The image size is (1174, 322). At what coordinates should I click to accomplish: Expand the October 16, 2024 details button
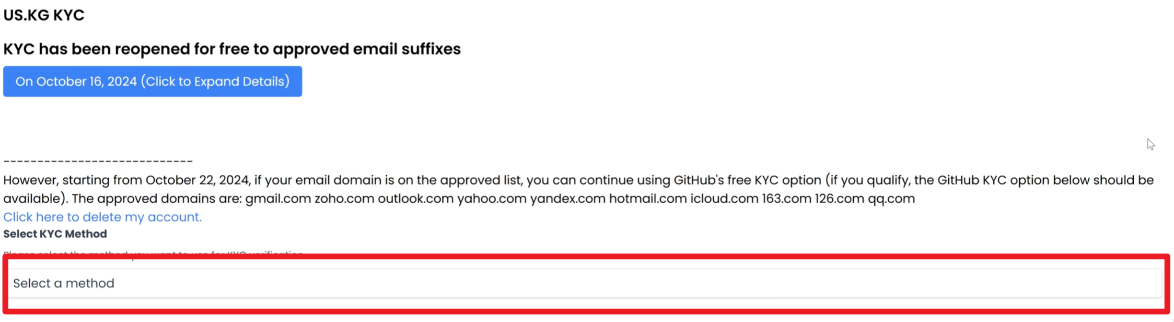(x=152, y=81)
